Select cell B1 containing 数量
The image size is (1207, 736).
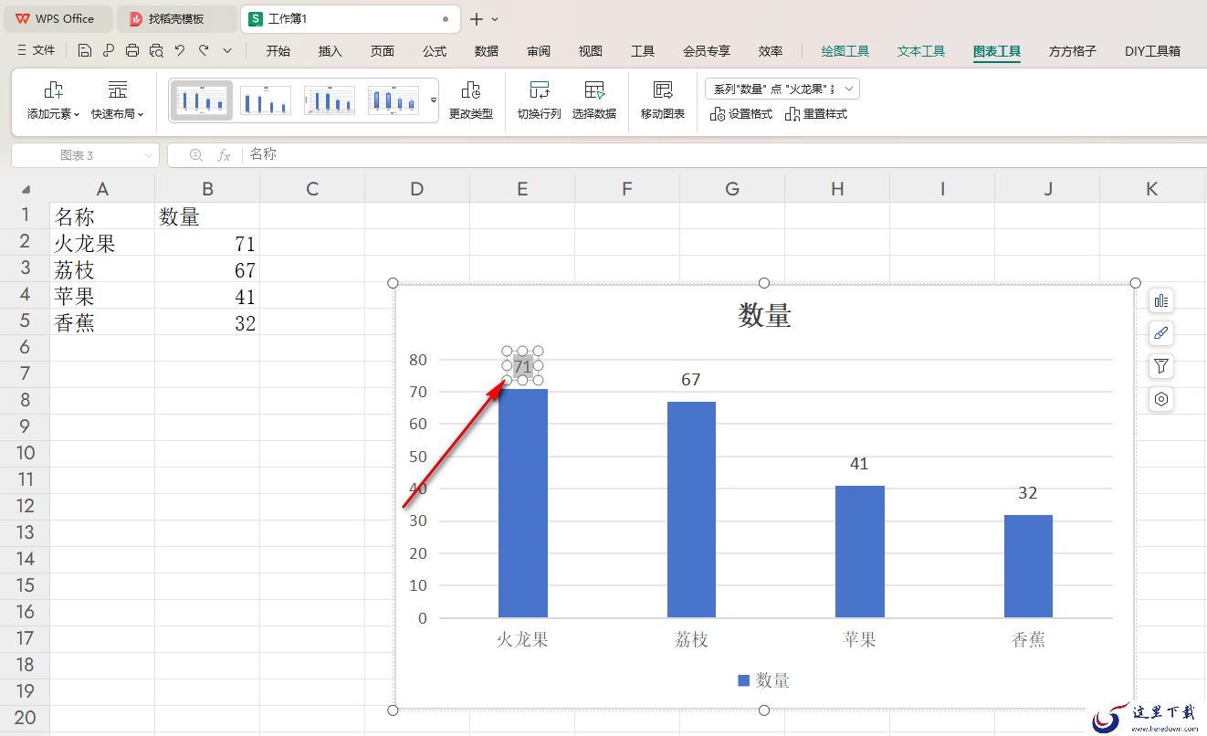(x=207, y=217)
